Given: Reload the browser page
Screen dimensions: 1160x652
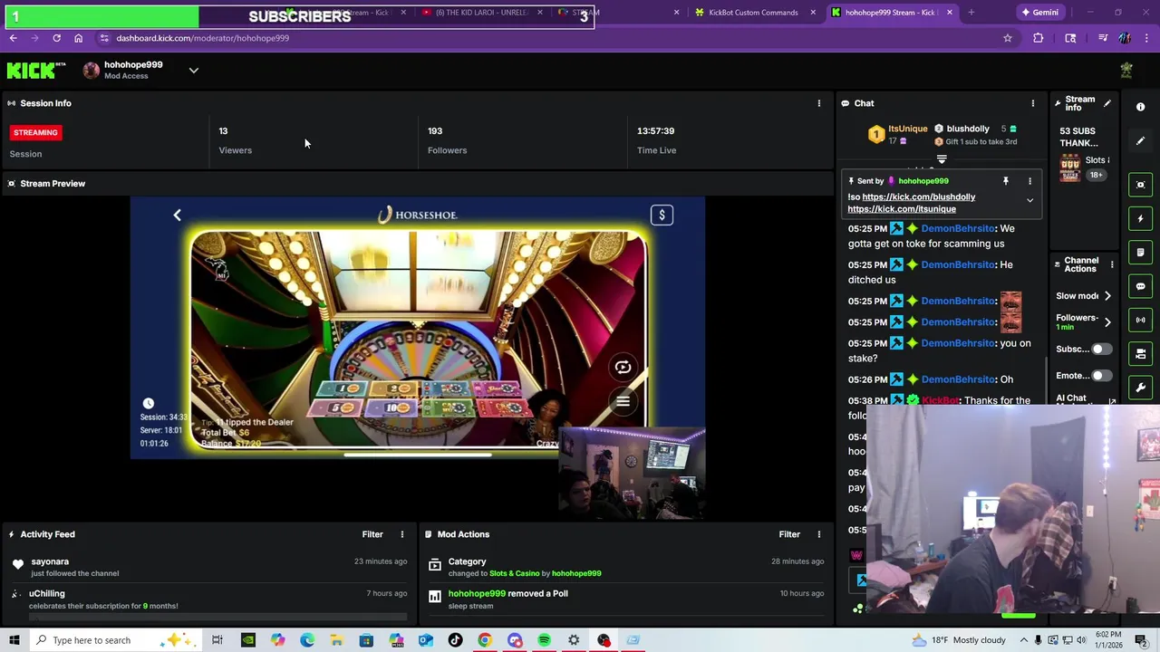Looking at the screenshot, I should (56, 38).
